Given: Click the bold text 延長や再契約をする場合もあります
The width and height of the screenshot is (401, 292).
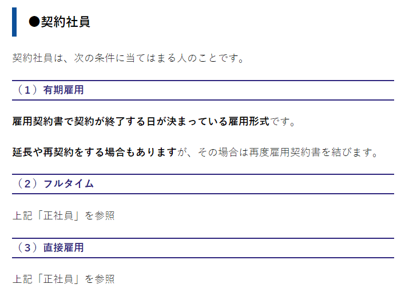Looking at the screenshot, I should (x=95, y=153).
